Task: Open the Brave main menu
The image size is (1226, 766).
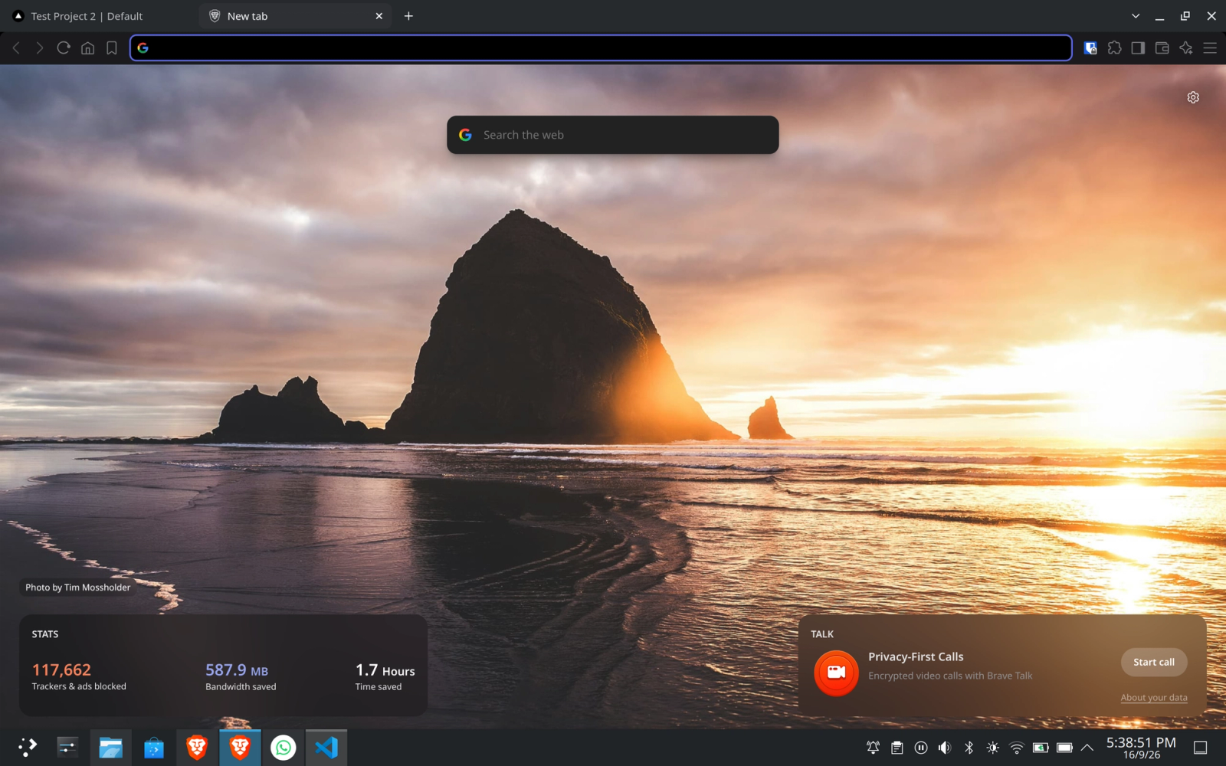Action: tap(1210, 47)
